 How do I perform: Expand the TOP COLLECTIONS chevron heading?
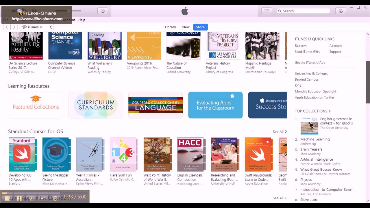pyautogui.click(x=313, y=111)
